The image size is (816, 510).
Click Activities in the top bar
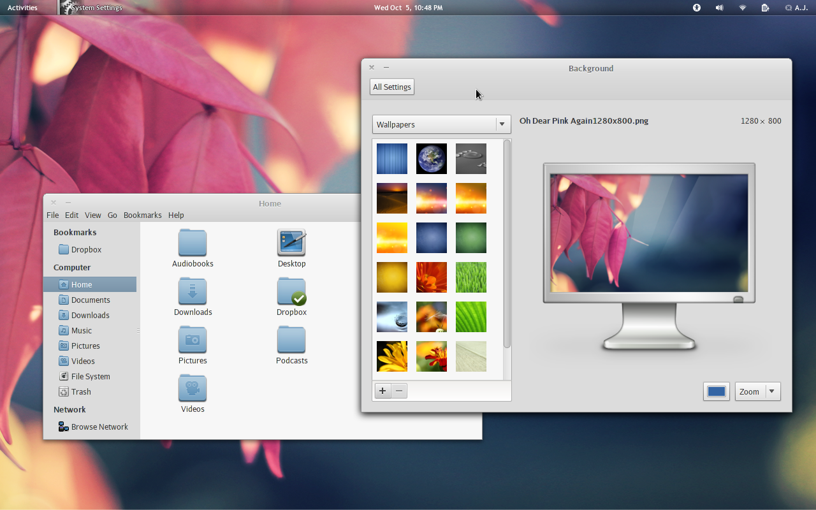(22, 8)
